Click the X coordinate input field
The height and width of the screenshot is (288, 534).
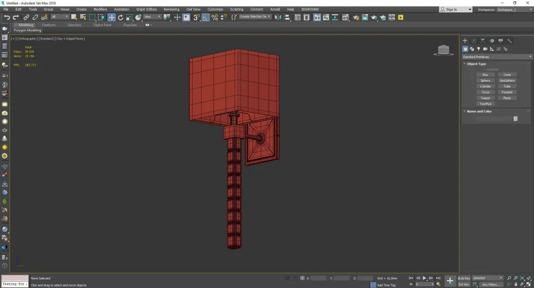(x=318, y=278)
